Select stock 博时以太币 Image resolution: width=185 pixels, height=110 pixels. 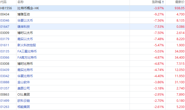point(25,33)
